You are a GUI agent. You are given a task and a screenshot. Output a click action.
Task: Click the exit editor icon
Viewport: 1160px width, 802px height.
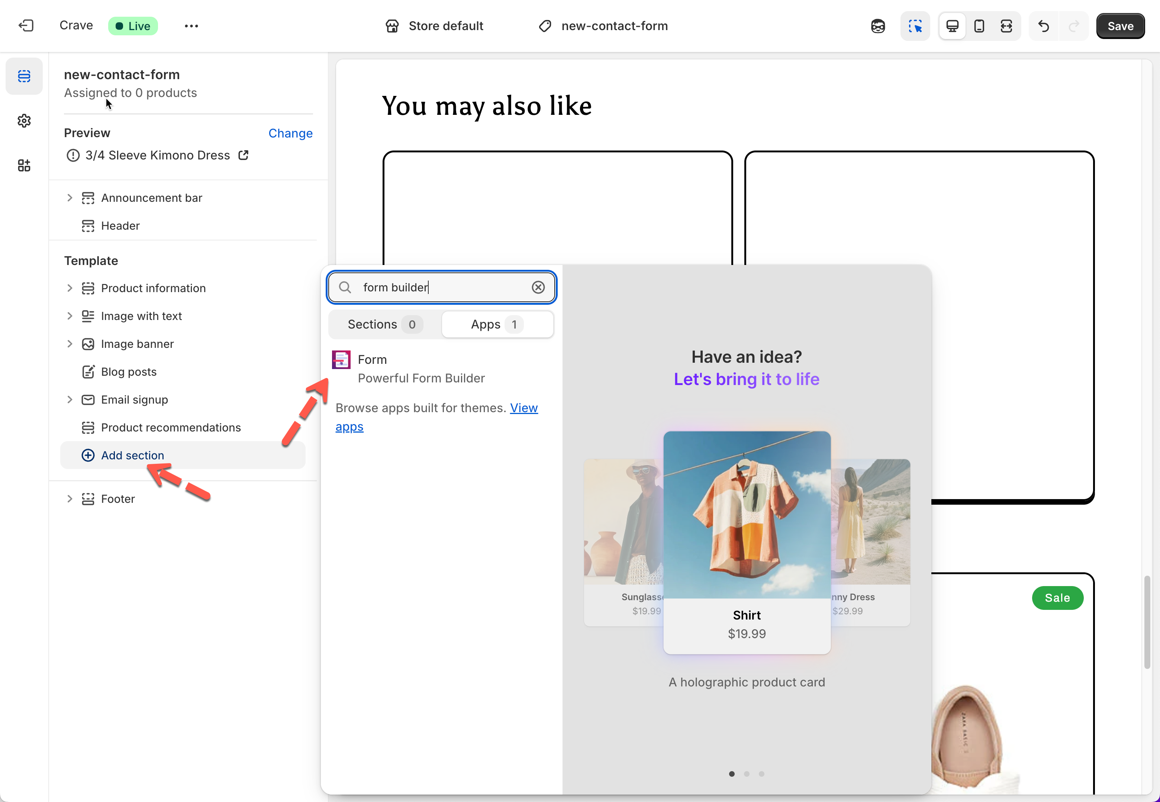click(x=26, y=26)
